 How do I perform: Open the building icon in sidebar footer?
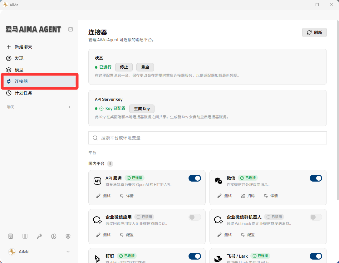coord(11,236)
